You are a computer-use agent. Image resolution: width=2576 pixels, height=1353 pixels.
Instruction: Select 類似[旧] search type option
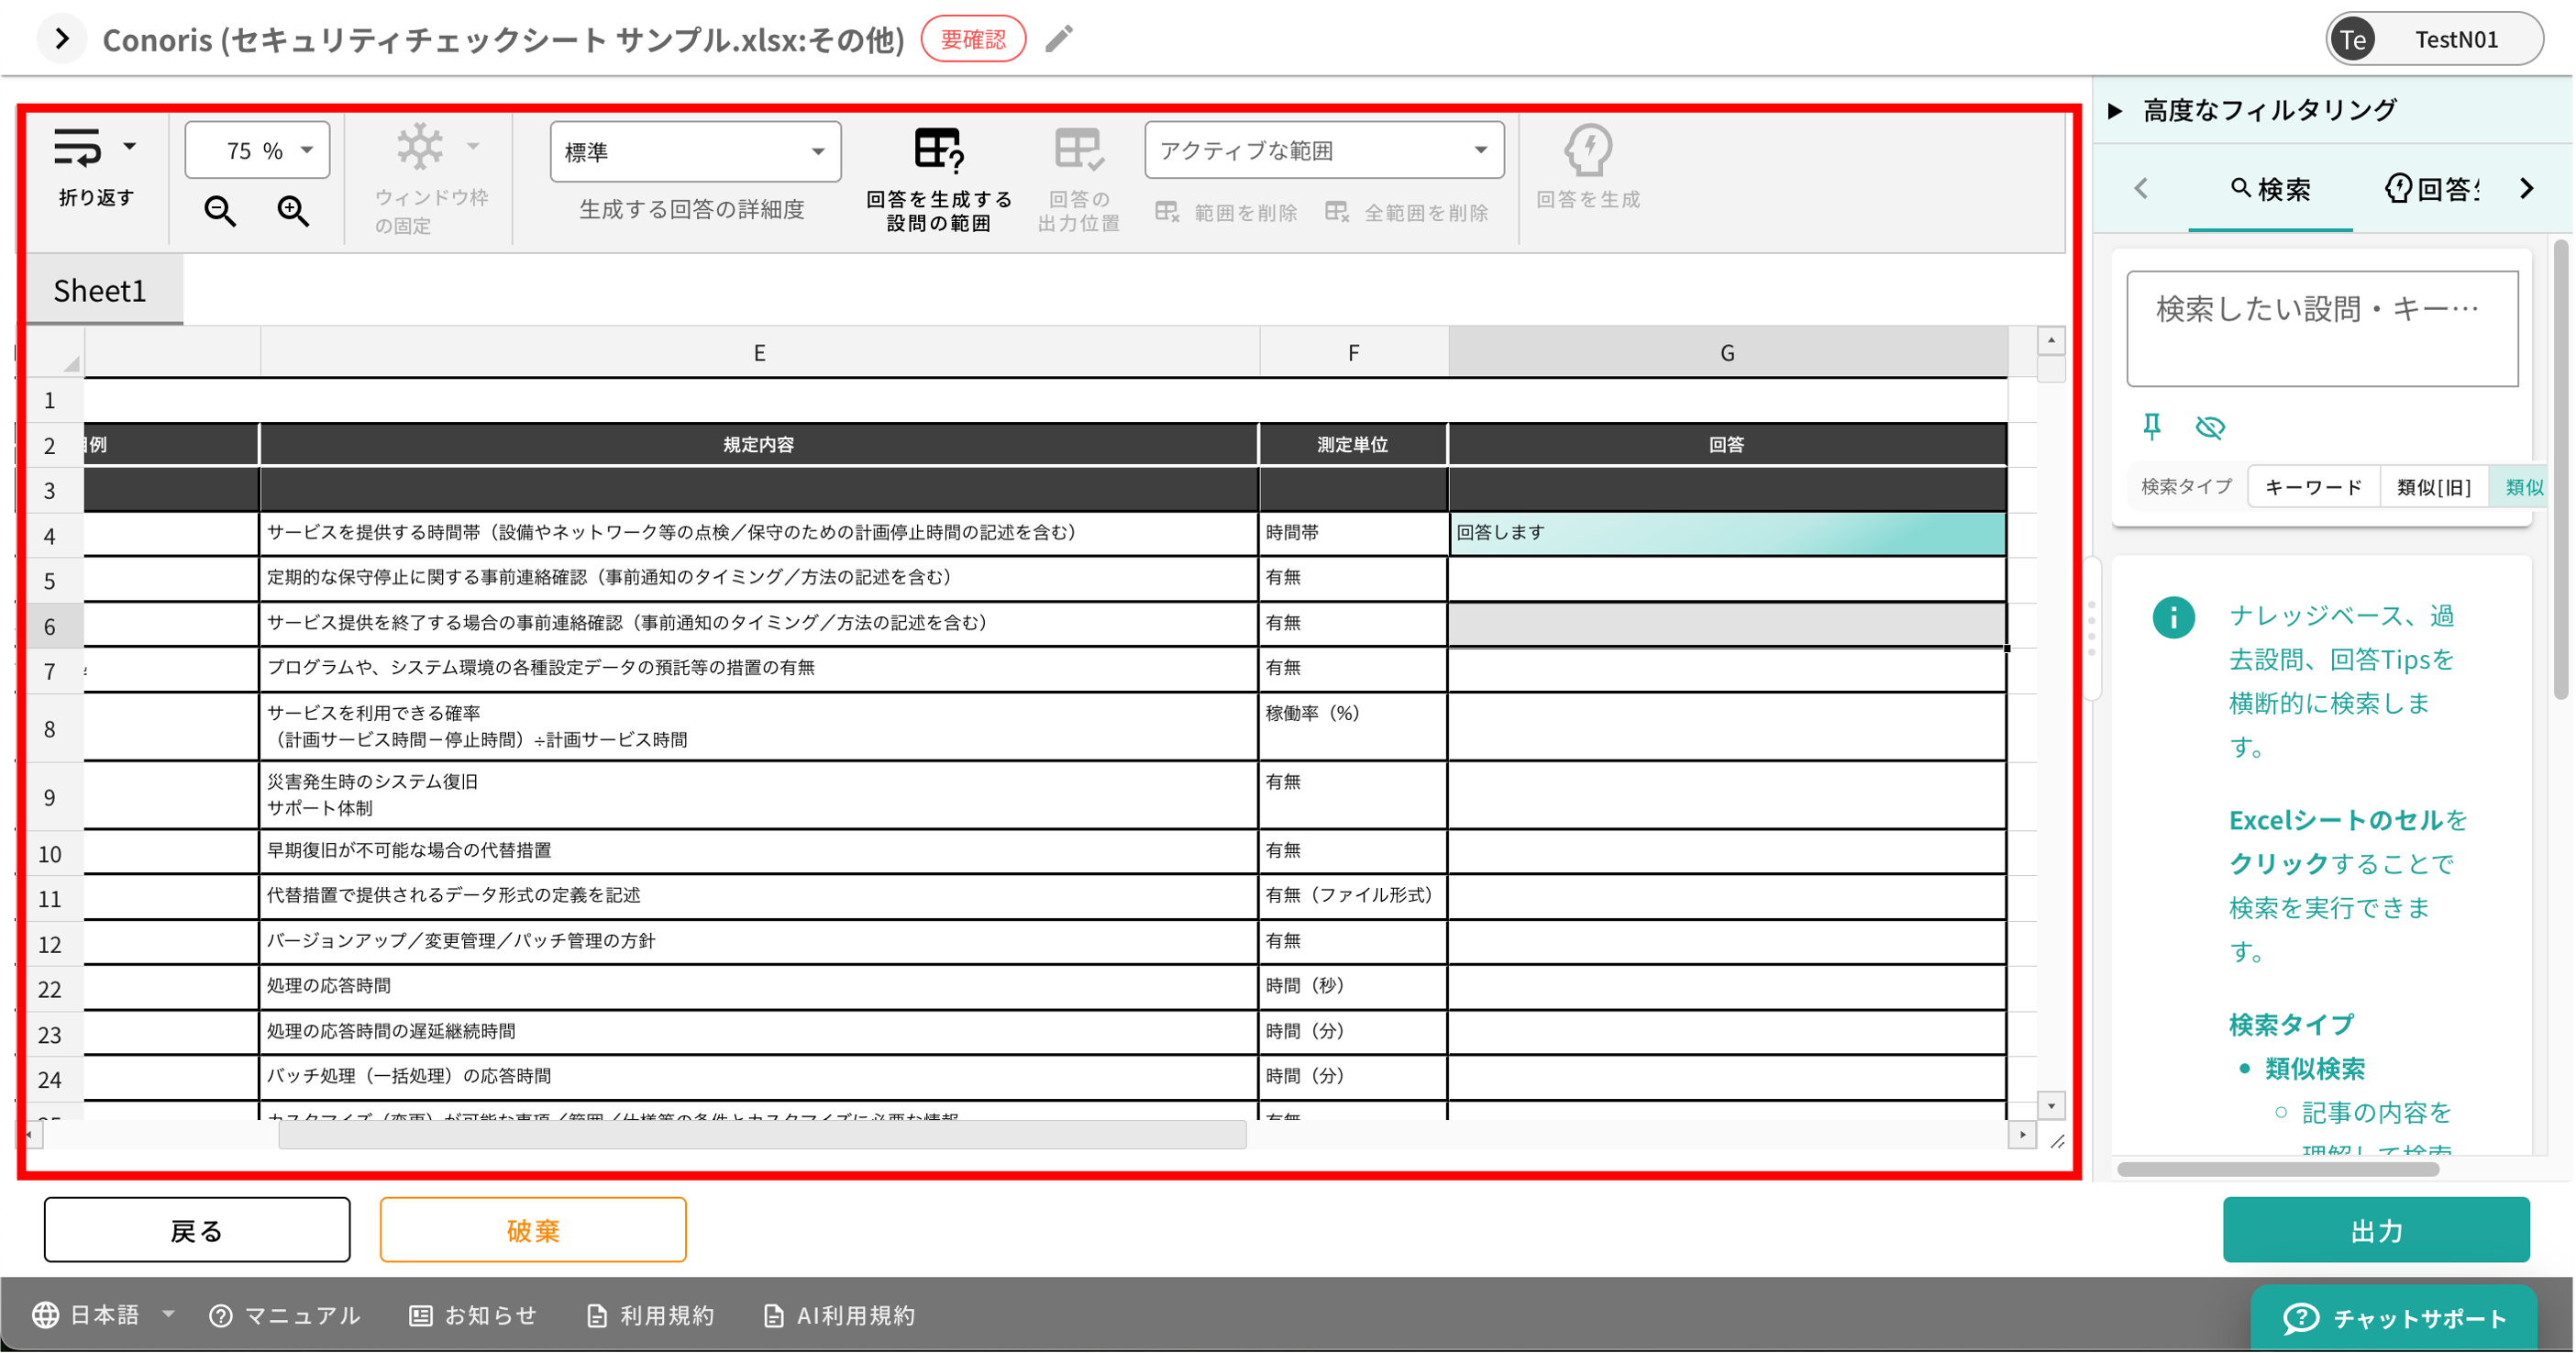pos(2433,487)
